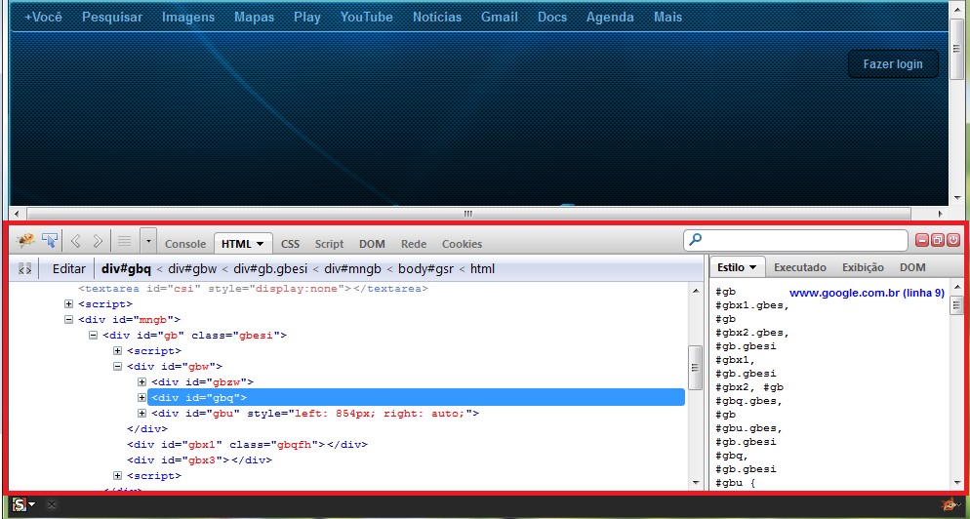Select the textarea id="csi" line

pyautogui.click(x=253, y=289)
